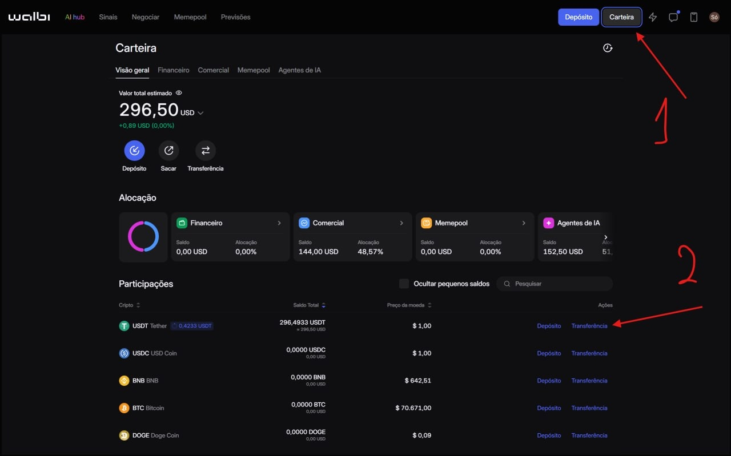The image size is (731, 456).
Task: Click the Transferência swap arrows icon
Action: pyautogui.click(x=206, y=151)
